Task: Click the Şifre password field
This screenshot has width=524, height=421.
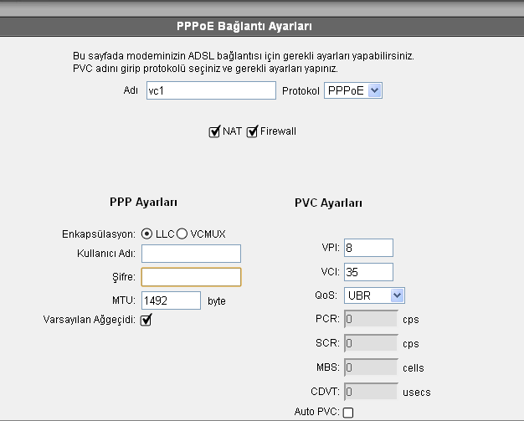Action: point(191,277)
